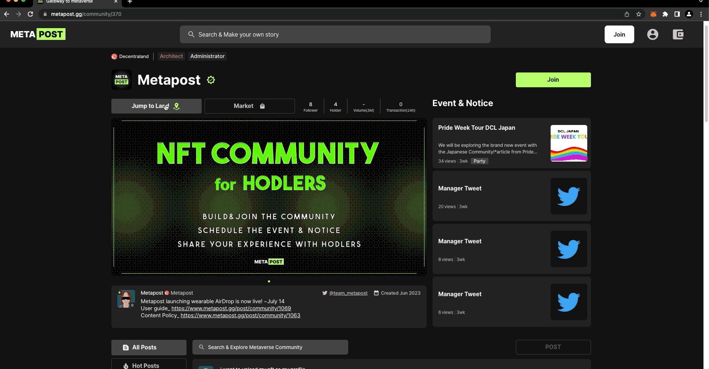Select the All Posts tab
Viewport: 709px width, 369px height.
[149, 348]
